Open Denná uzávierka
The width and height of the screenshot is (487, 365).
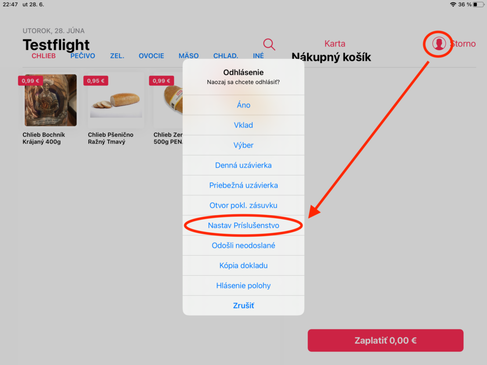243,165
